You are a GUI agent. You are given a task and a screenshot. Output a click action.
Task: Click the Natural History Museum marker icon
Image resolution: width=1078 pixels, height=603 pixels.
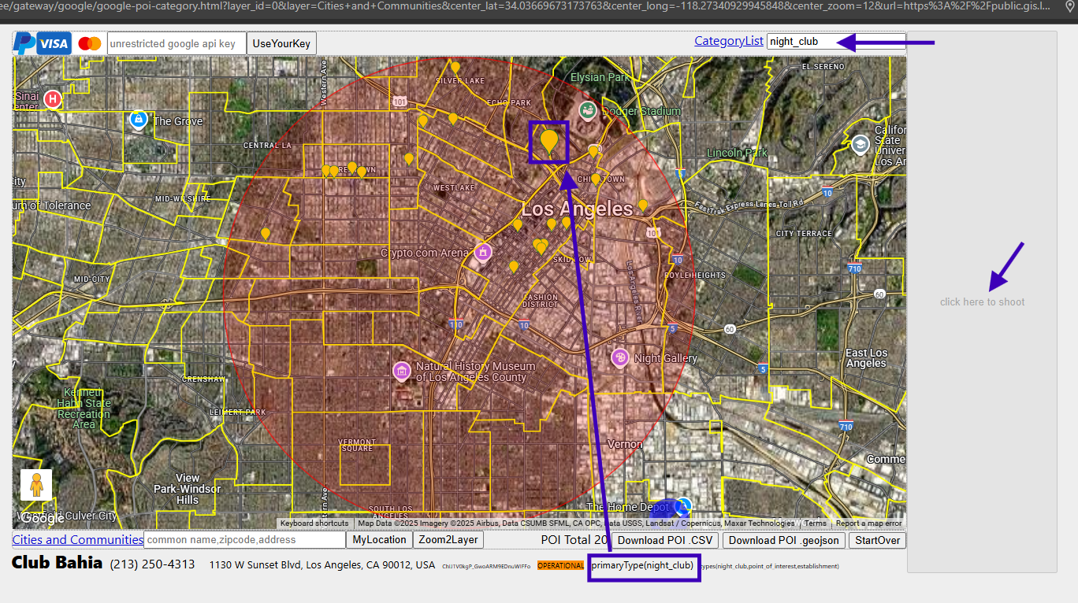(402, 370)
